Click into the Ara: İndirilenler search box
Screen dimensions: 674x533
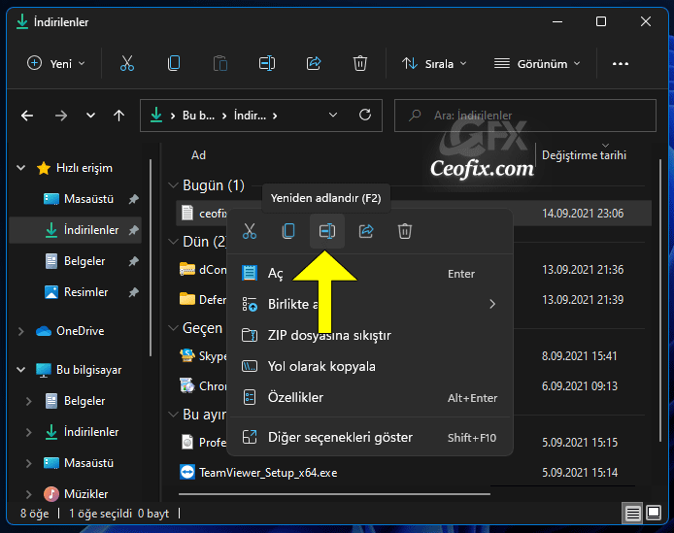(525, 116)
